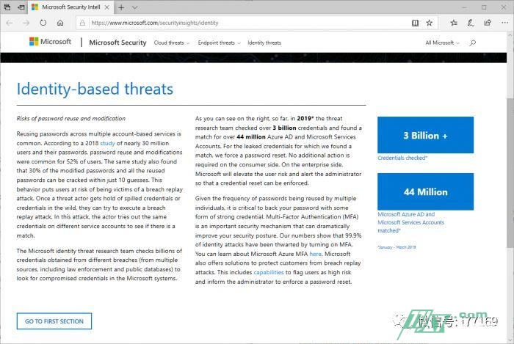Click the Add notes pen icon
The image size is (514, 344).
click(471, 23)
